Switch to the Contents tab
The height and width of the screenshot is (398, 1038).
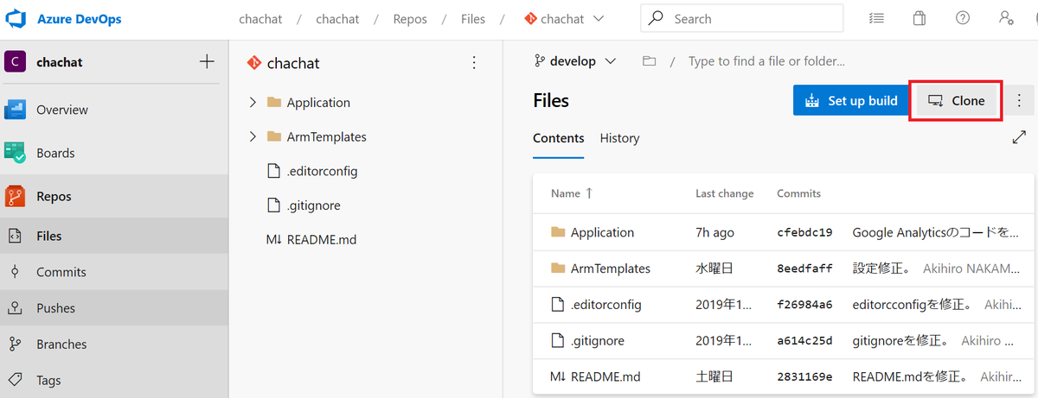pyautogui.click(x=558, y=138)
